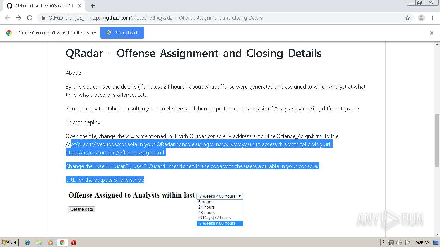Click the How to deploy: text
The width and height of the screenshot is (440, 247).
pyautogui.click(x=84, y=122)
